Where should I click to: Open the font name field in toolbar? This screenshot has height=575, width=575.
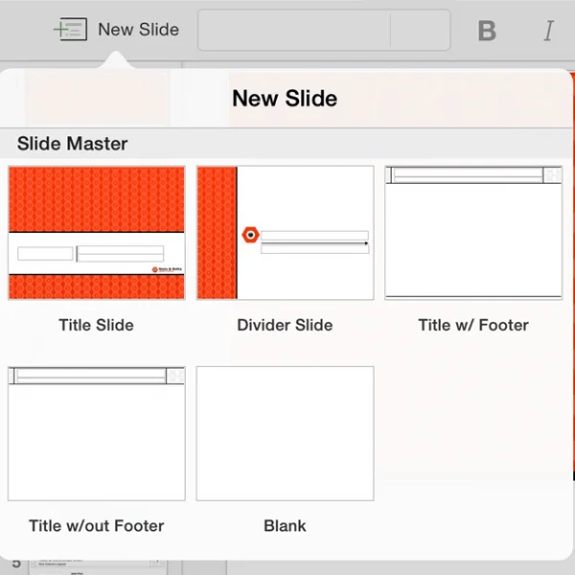coord(294,30)
